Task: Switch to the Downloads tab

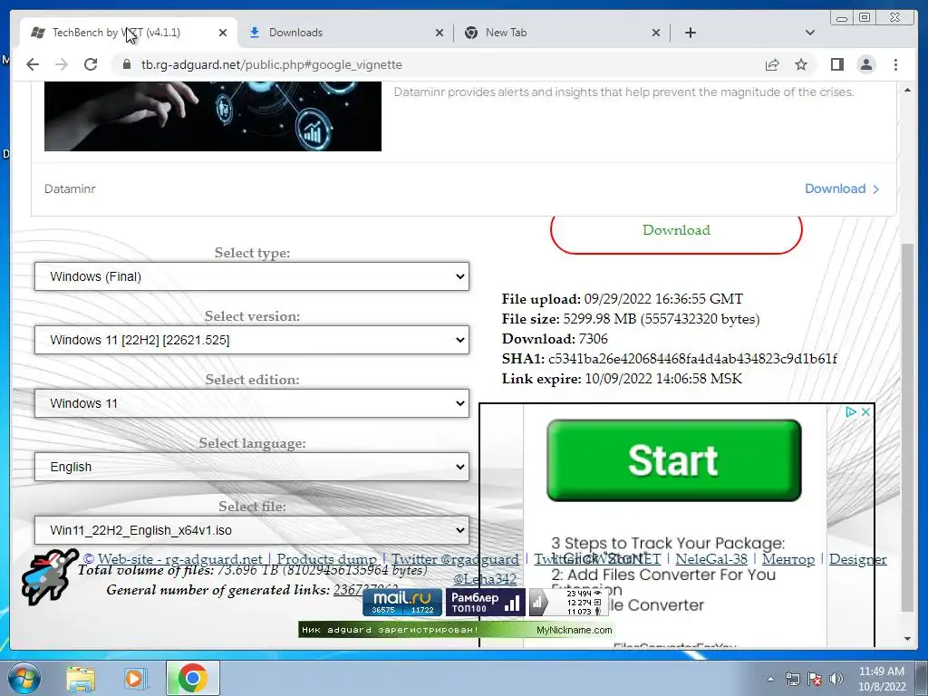Action: tap(345, 33)
